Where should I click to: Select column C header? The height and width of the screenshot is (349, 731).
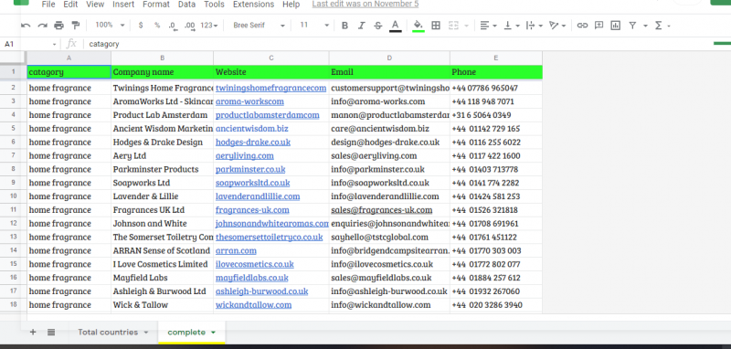(x=271, y=58)
